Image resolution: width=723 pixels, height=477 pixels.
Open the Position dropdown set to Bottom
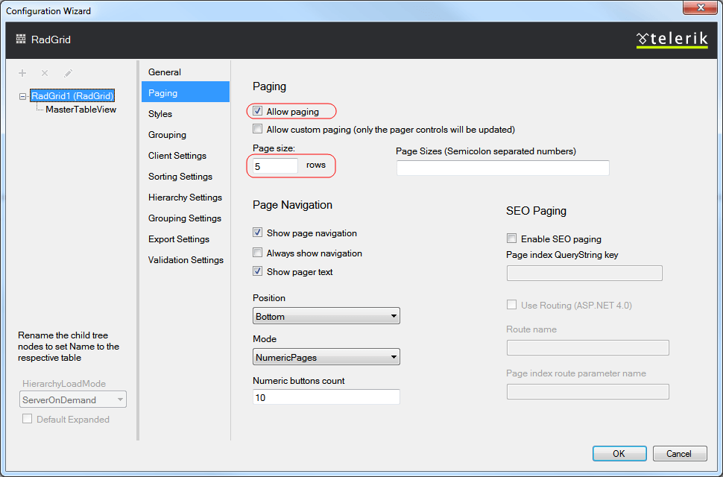click(325, 315)
